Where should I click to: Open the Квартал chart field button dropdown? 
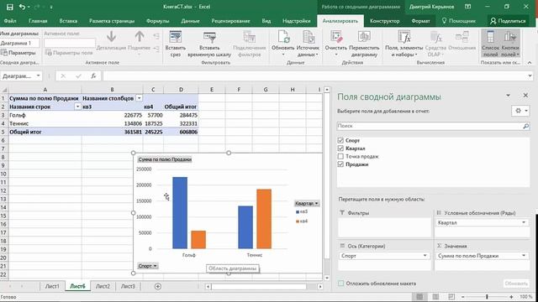click(307, 203)
